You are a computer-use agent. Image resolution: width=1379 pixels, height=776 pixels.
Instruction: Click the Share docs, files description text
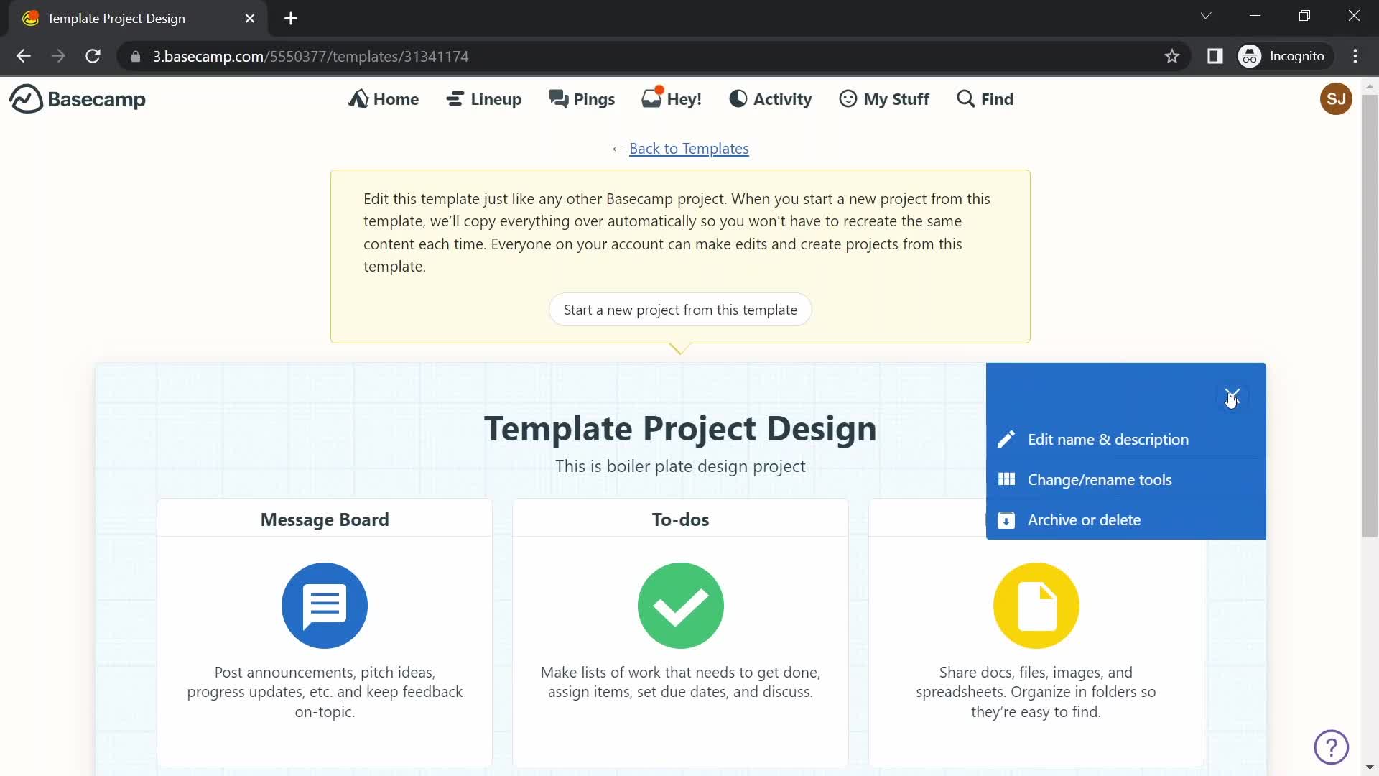1036,692
